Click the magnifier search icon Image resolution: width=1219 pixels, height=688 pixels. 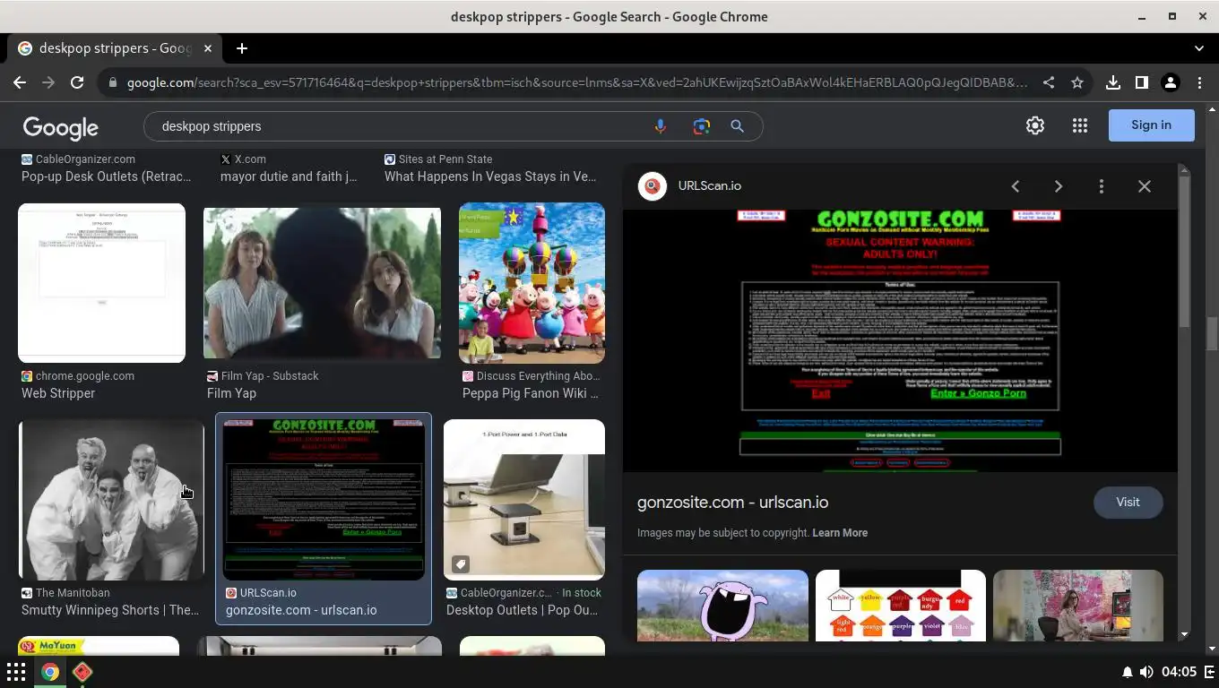pyautogui.click(x=737, y=126)
